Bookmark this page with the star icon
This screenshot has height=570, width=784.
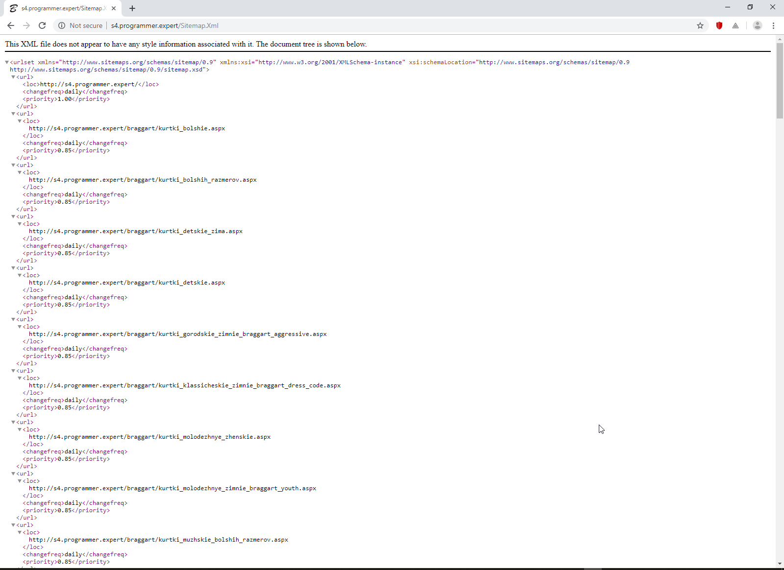pyautogui.click(x=700, y=25)
